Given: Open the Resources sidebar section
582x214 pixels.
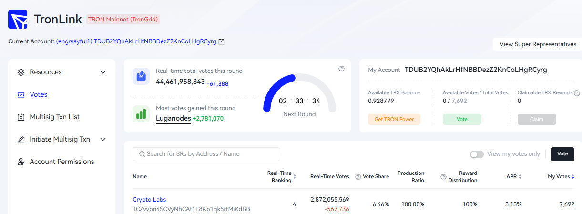Looking at the screenshot, I should [61, 72].
